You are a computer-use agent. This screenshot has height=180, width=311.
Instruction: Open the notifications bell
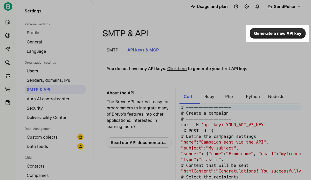click(257, 6)
